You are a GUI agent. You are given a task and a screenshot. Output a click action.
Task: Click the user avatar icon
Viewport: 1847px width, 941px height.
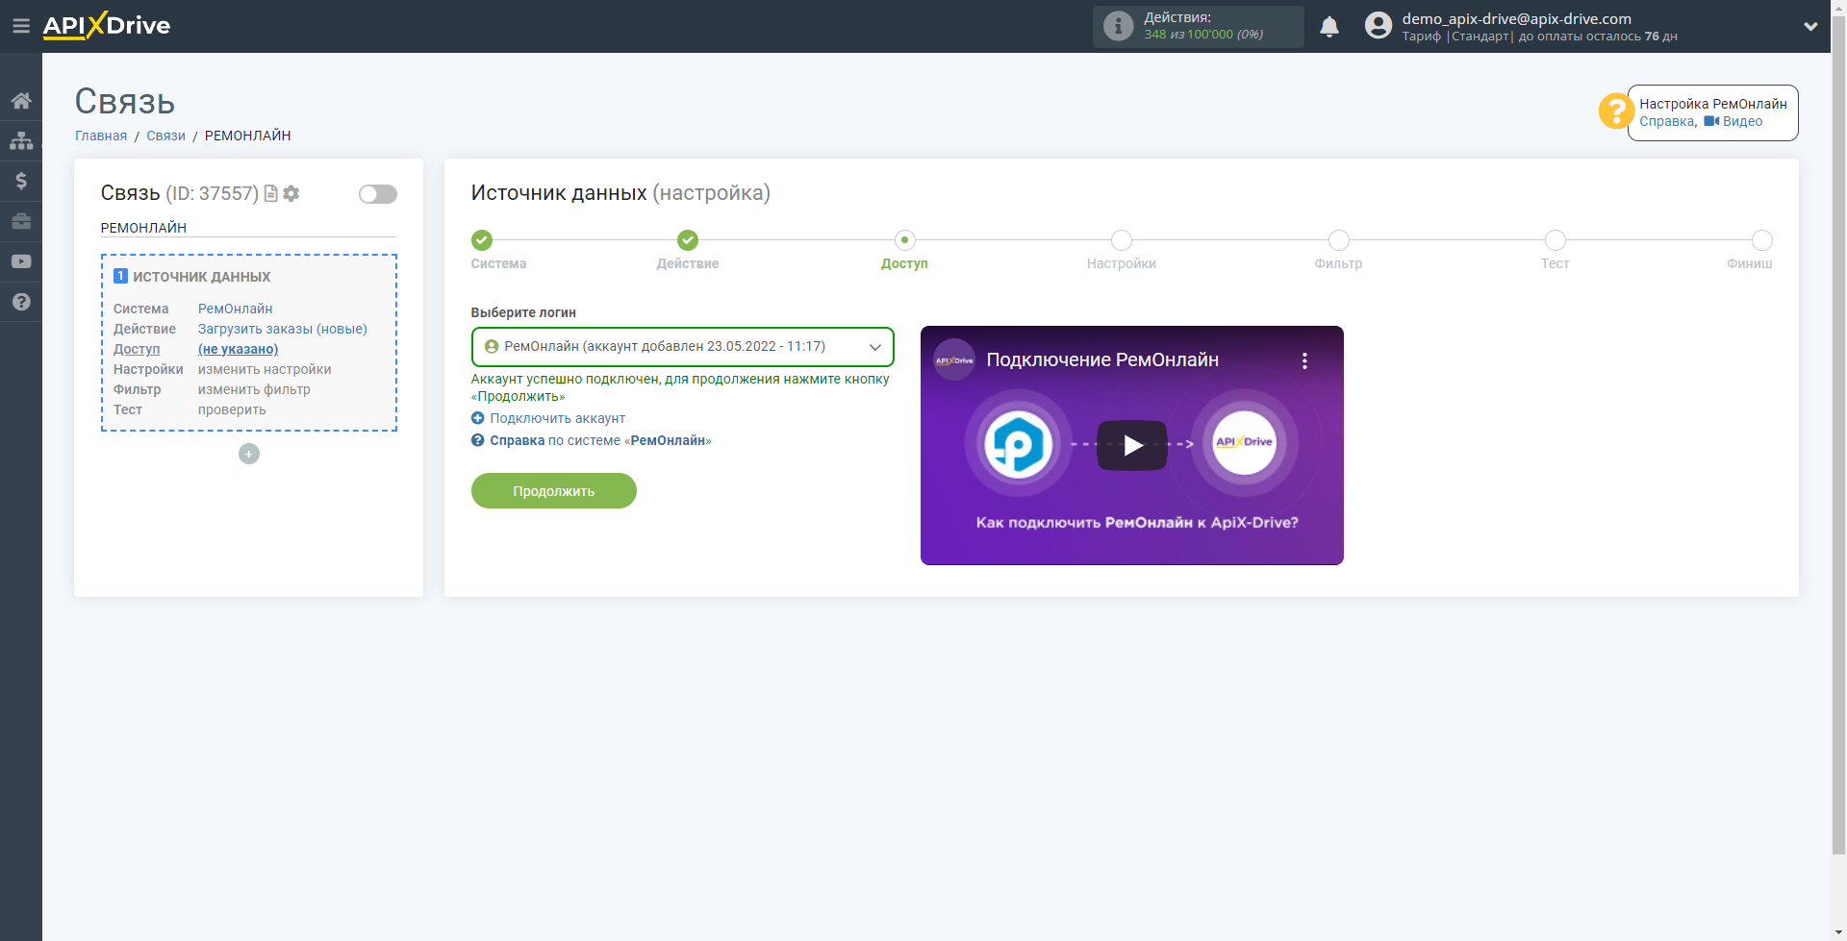tap(1379, 26)
